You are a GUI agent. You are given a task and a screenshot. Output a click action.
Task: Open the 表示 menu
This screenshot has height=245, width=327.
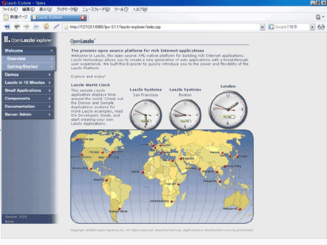pos(45,9)
